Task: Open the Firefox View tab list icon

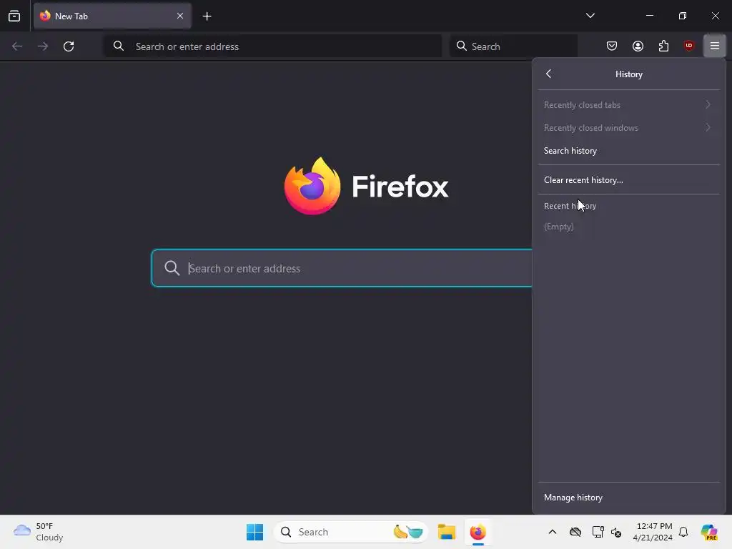Action: 14,16
